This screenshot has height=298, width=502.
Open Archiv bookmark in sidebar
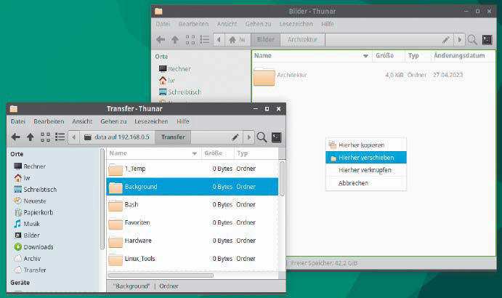[27, 259]
